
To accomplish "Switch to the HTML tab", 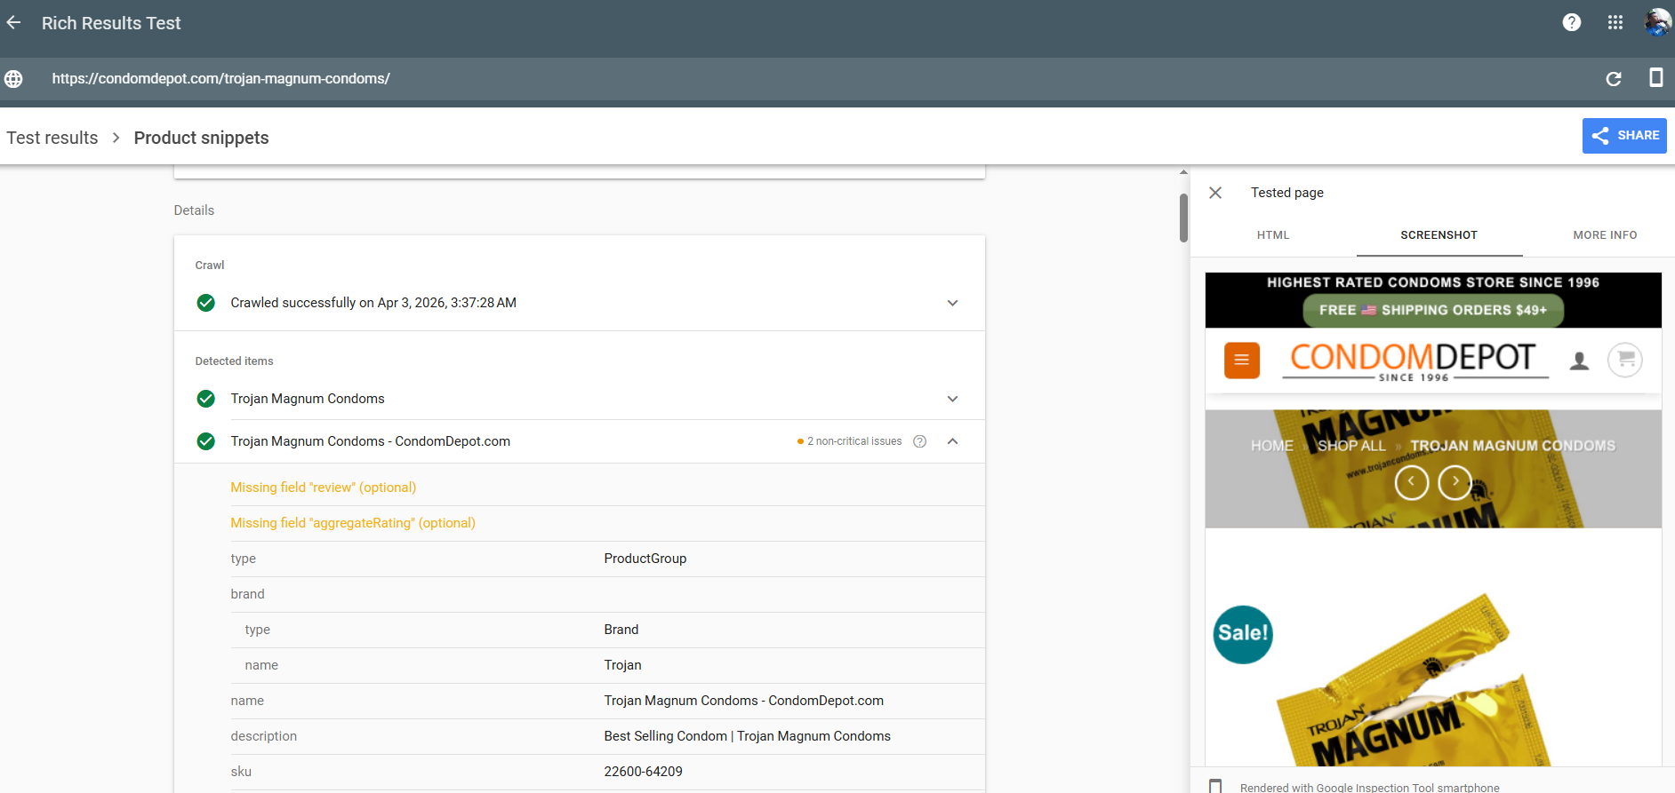I will pyautogui.click(x=1273, y=235).
